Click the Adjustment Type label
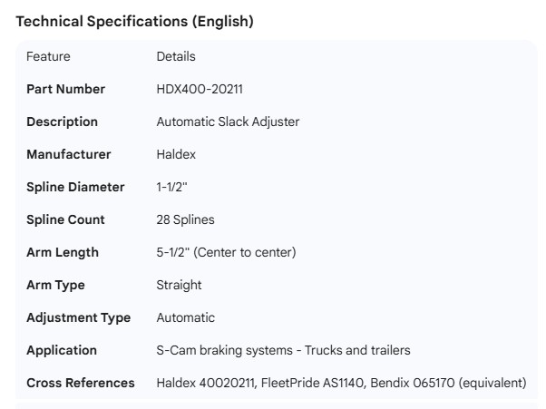546x409 pixels. (78, 317)
